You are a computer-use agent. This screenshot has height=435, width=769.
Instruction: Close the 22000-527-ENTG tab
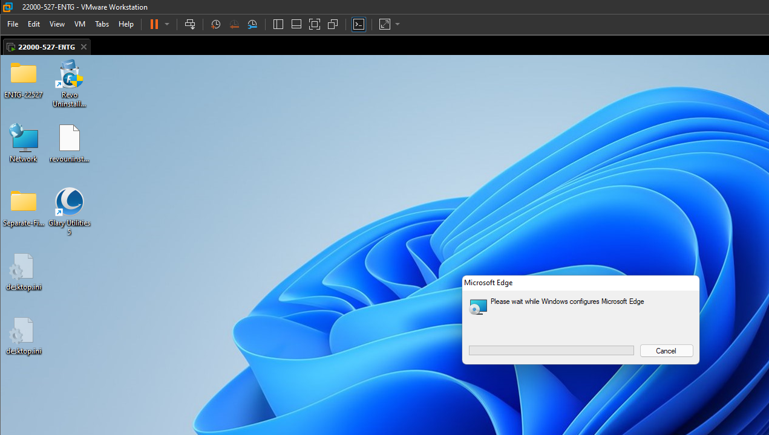pyautogui.click(x=83, y=47)
